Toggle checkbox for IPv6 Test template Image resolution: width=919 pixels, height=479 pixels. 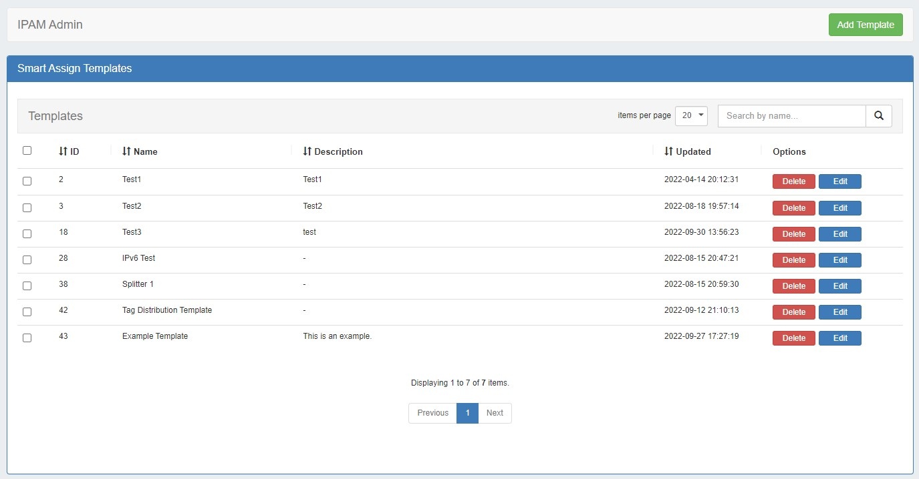27,260
